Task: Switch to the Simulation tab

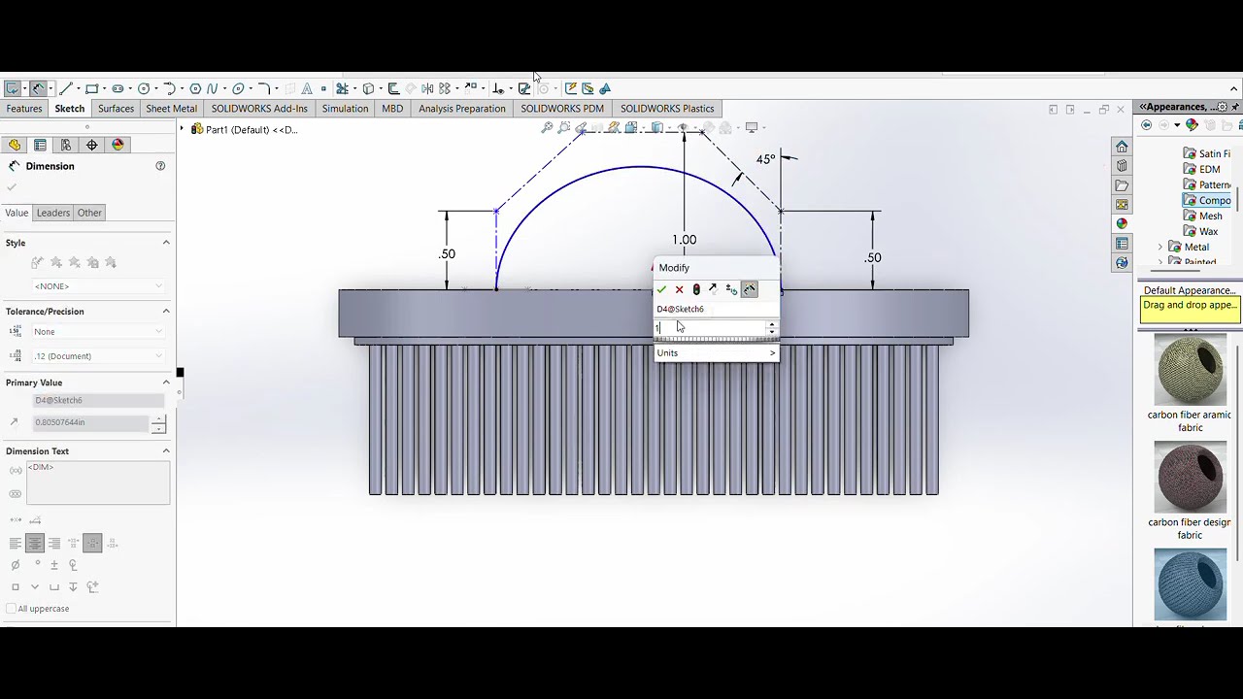Action: (345, 109)
